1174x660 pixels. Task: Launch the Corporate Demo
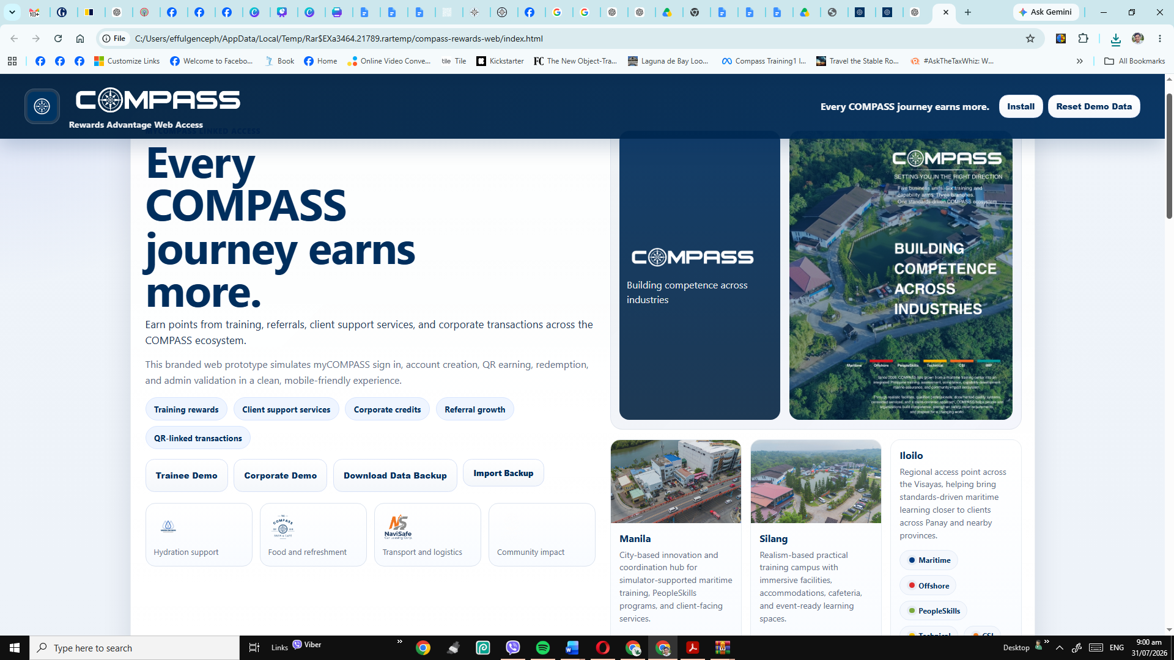[280, 475]
